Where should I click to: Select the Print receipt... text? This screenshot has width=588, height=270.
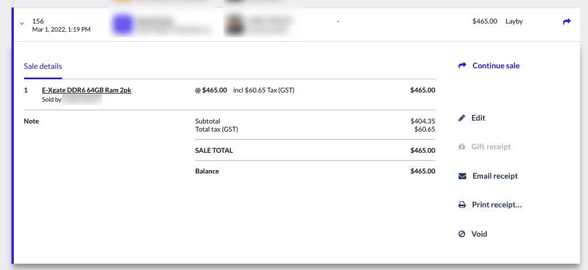coord(497,205)
